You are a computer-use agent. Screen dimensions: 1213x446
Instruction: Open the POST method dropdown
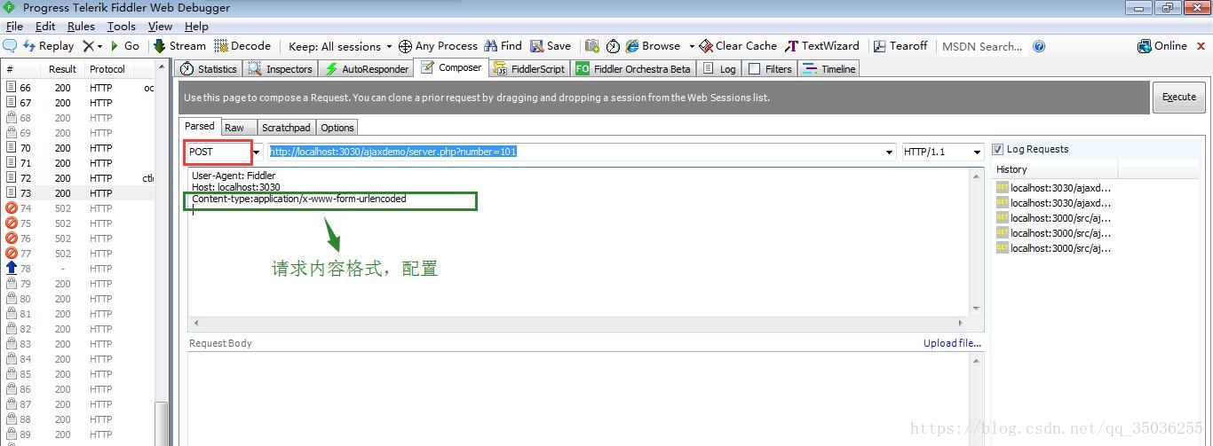click(257, 153)
